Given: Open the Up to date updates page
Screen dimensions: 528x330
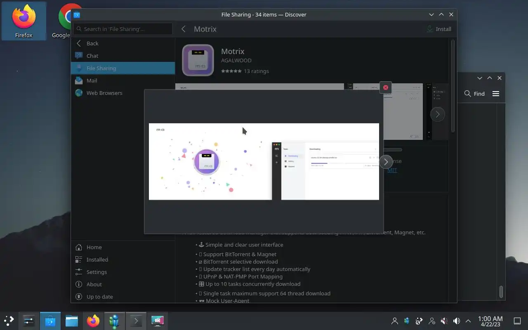Looking at the screenshot, I should pos(123,297).
